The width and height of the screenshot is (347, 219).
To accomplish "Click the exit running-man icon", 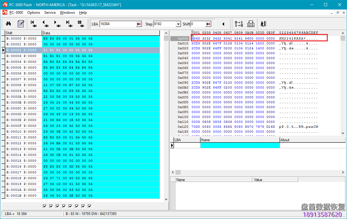I will [263, 24].
